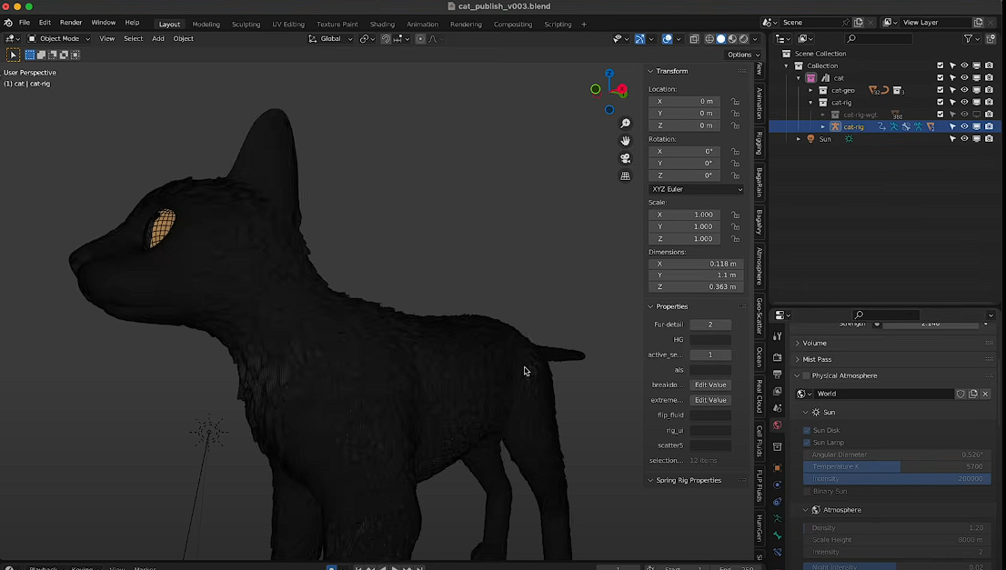Switch orthographic/perspective grid icon in viewport
The width and height of the screenshot is (1006, 570).
(x=625, y=175)
